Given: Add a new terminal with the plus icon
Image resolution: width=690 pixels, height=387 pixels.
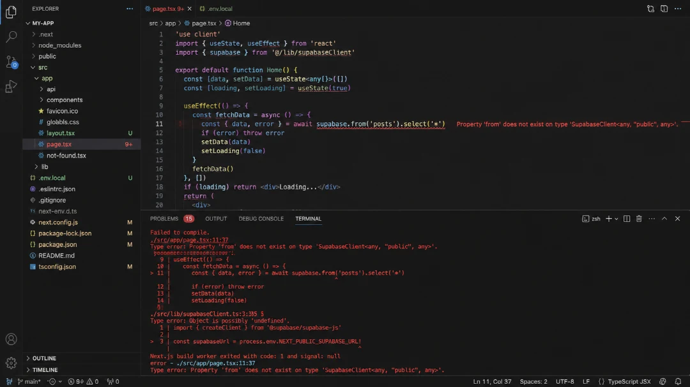Looking at the screenshot, I should point(609,219).
